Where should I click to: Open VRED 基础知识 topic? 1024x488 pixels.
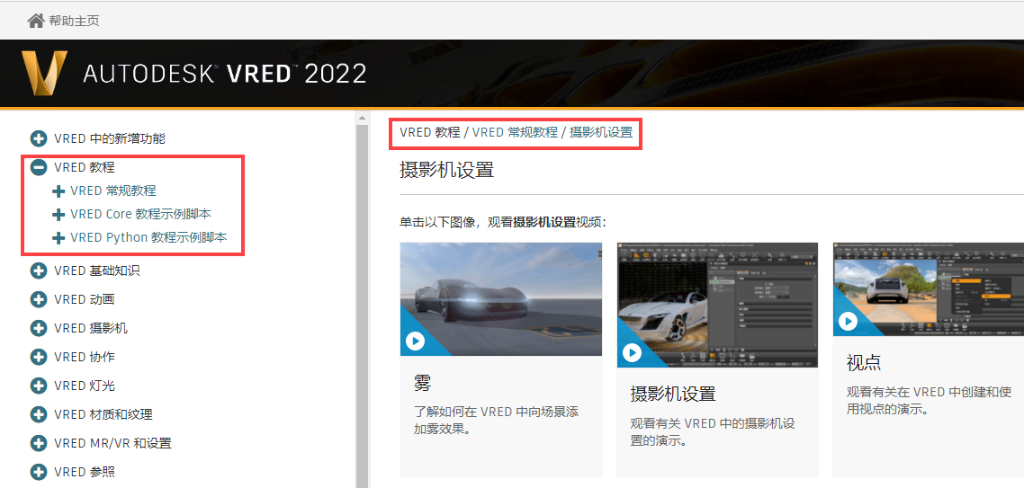pos(96,271)
